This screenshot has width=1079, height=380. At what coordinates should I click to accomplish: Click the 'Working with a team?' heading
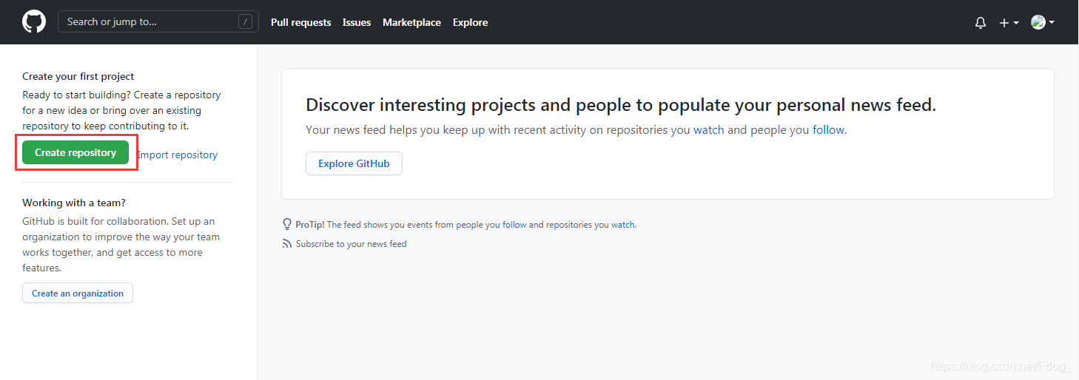(x=74, y=203)
